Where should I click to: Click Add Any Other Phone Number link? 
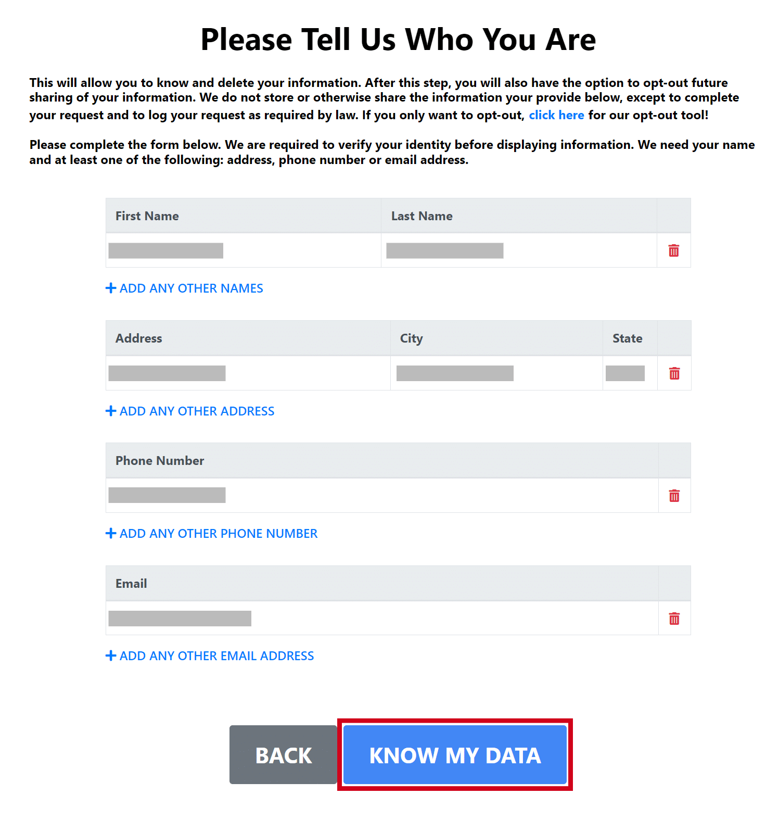(218, 534)
